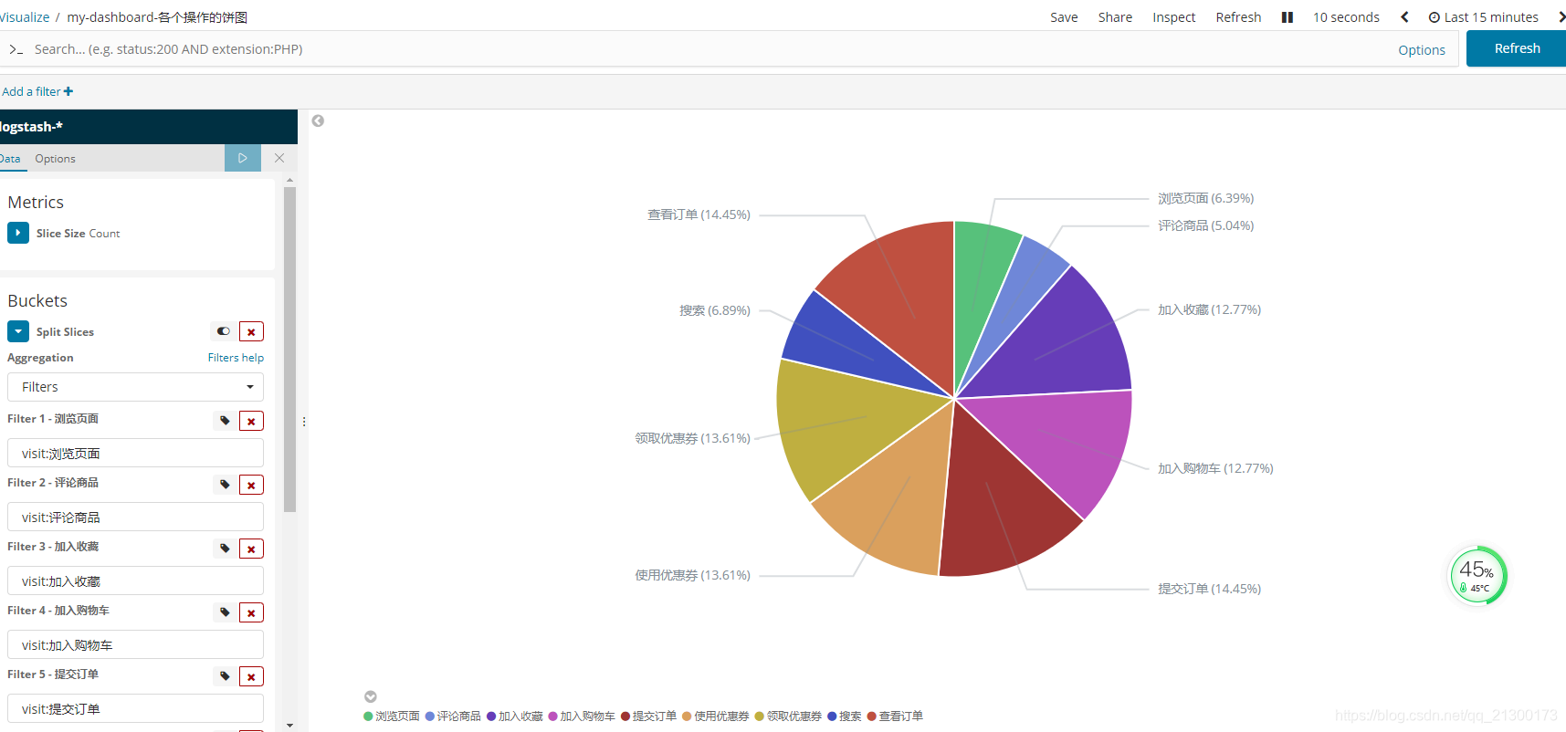
Task: Click the 加入购物车 legend swatch
Action: [552, 716]
